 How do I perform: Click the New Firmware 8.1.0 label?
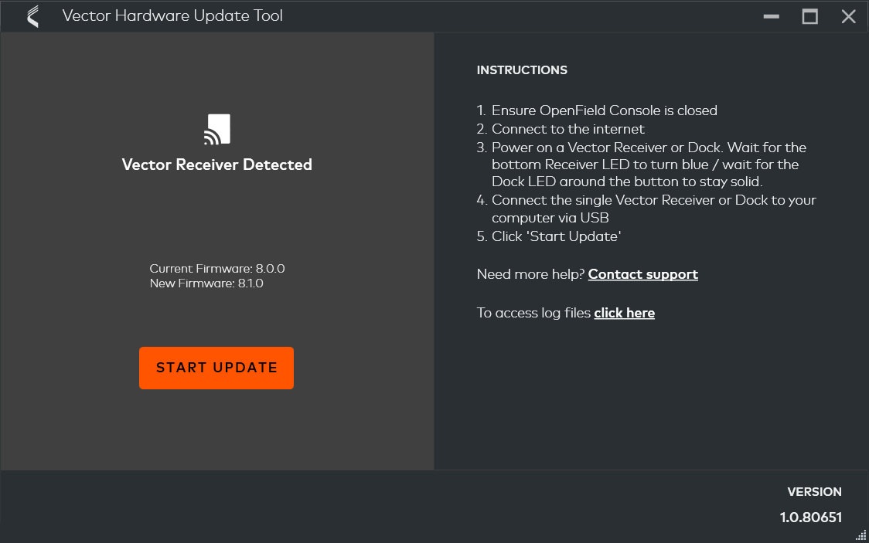tap(206, 283)
